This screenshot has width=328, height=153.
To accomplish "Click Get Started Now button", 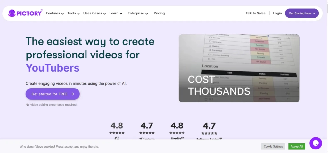I will click(302, 13).
